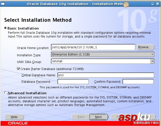Click the Help button
This screenshot has height=126, width=161.
point(14,117)
